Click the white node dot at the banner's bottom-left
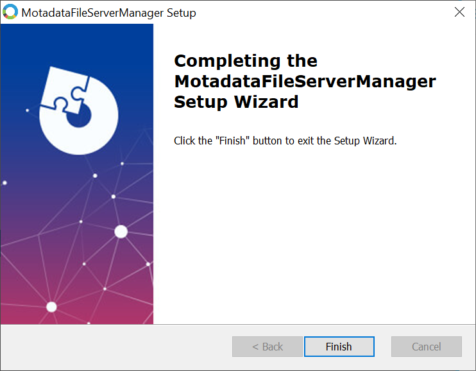 pyautogui.click(x=51, y=307)
